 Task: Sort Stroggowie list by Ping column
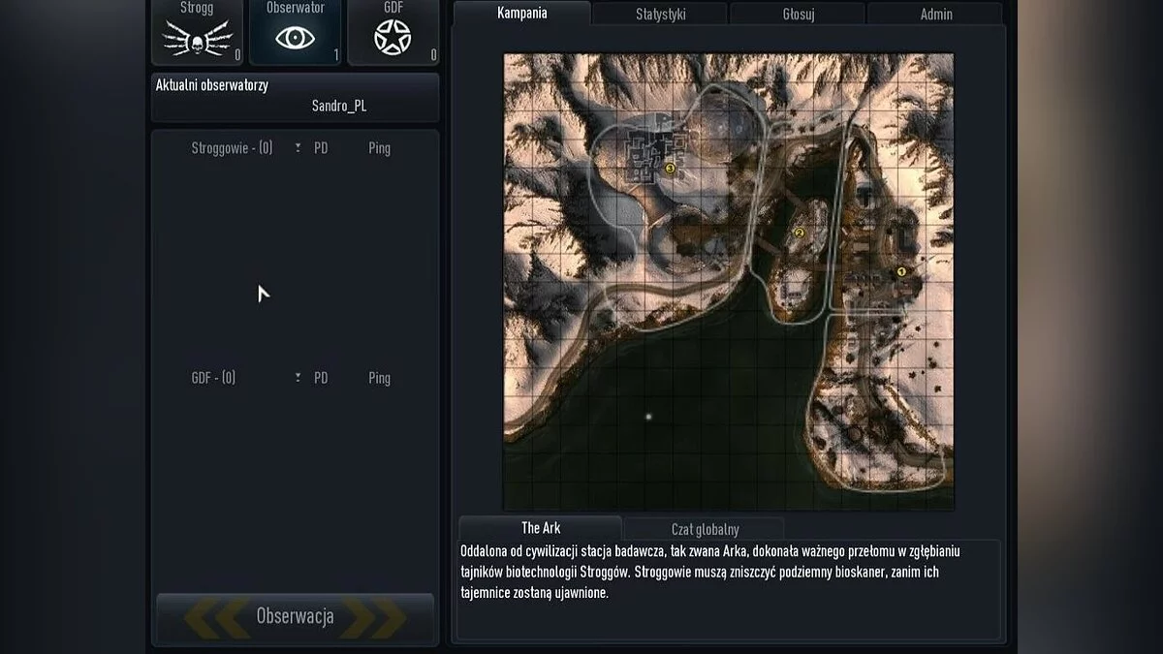[x=379, y=148]
